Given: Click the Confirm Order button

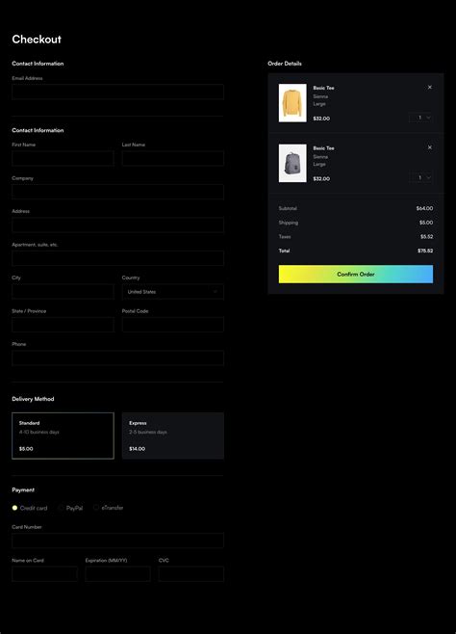Looking at the screenshot, I should tap(356, 275).
